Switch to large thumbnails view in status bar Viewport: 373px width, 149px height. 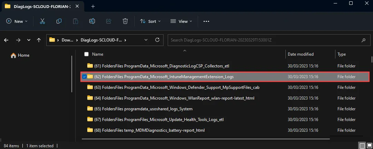(369, 146)
